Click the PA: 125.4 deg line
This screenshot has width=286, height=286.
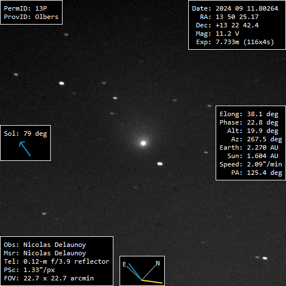pos(256,173)
